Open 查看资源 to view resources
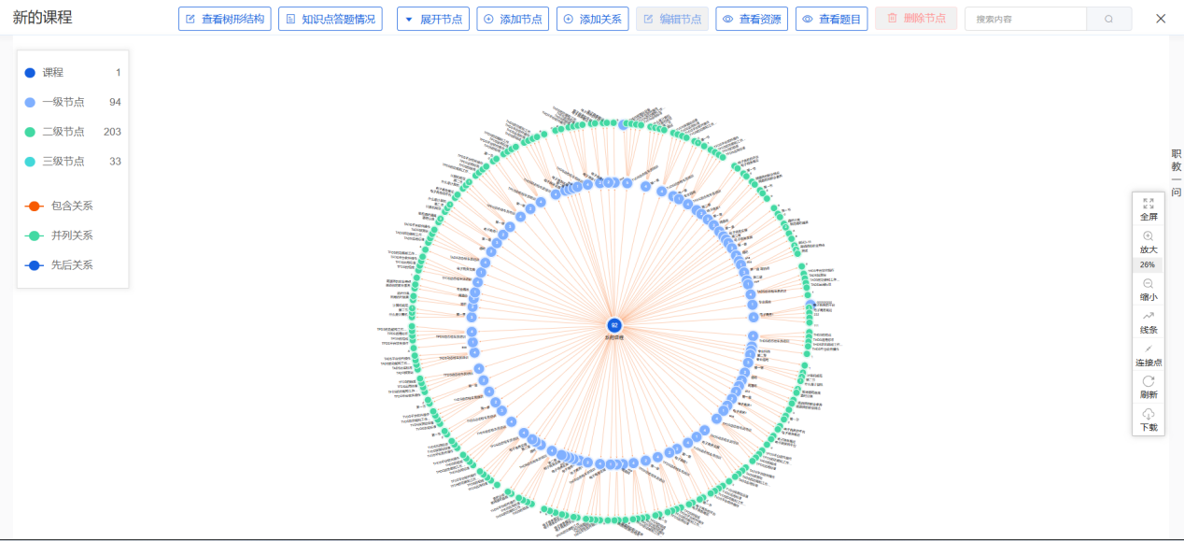The height and width of the screenshot is (541, 1184). pyautogui.click(x=752, y=19)
